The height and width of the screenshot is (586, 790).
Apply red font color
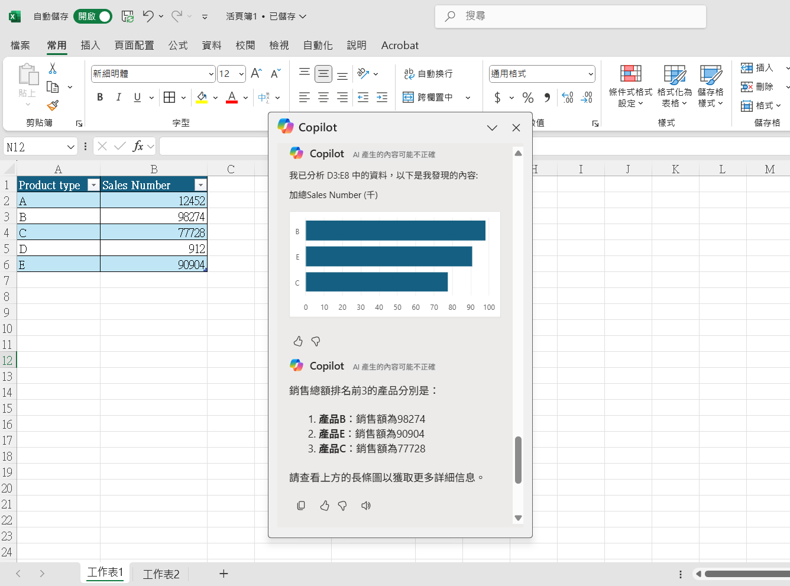(x=232, y=97)
